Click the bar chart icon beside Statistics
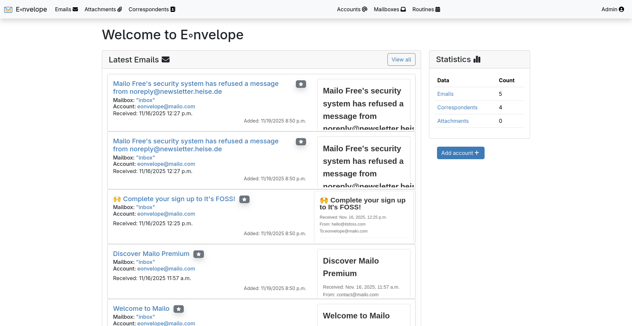Screen dimensions: 632x326 tap(477, 59)
